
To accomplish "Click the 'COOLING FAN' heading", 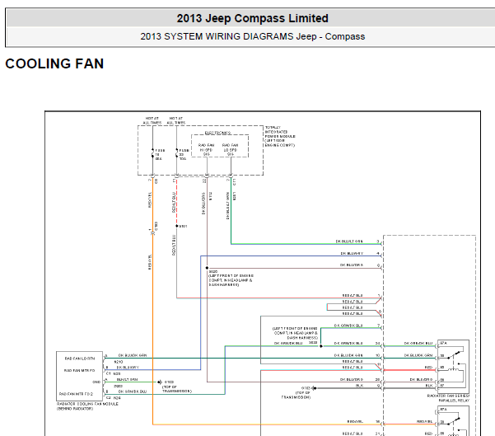I will [54, 63].
